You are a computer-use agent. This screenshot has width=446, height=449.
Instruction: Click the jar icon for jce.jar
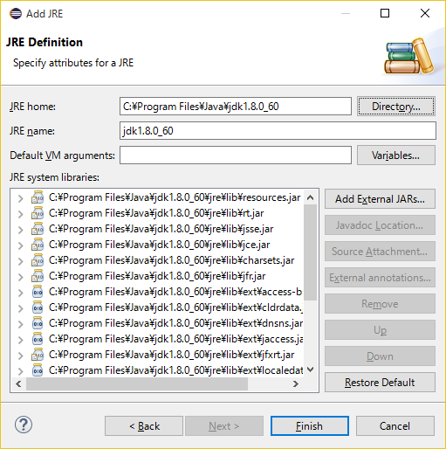tap(38, 245)
